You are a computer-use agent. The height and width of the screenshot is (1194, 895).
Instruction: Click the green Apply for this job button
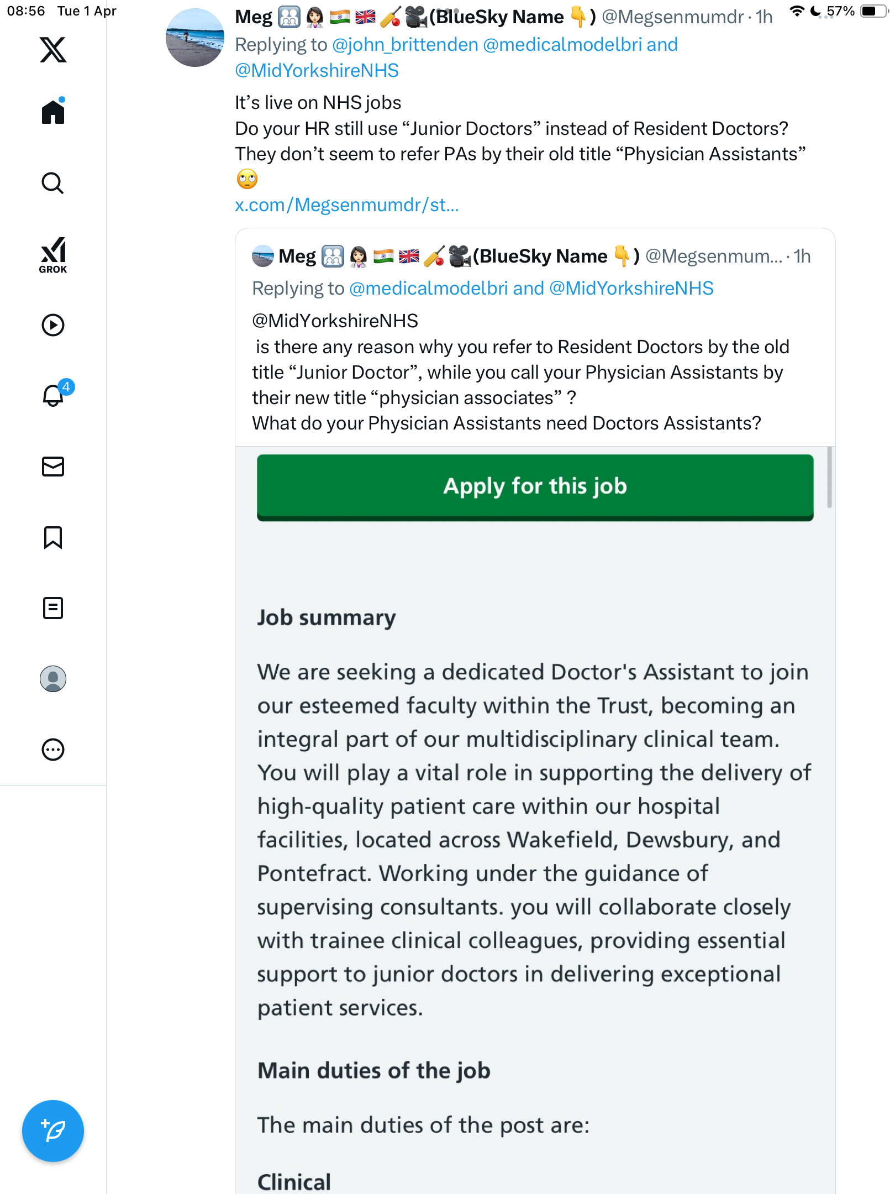click(535, 487)
